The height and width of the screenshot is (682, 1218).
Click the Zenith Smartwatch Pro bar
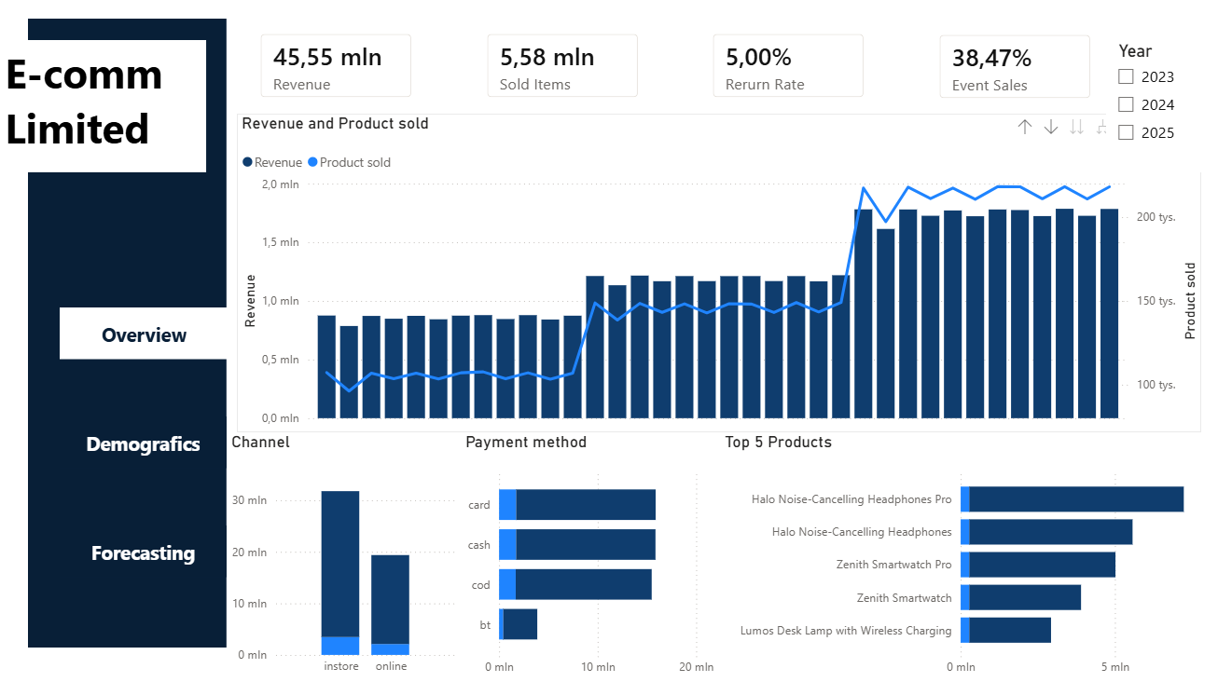pyautogui.click(x=1038, y=565)
